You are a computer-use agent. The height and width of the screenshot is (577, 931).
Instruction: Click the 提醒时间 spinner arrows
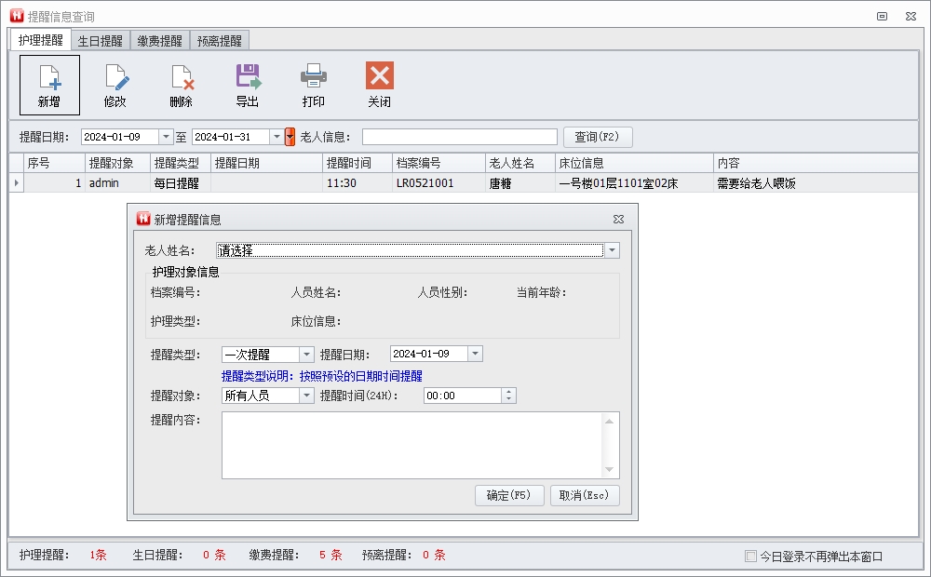click(508, 396)
